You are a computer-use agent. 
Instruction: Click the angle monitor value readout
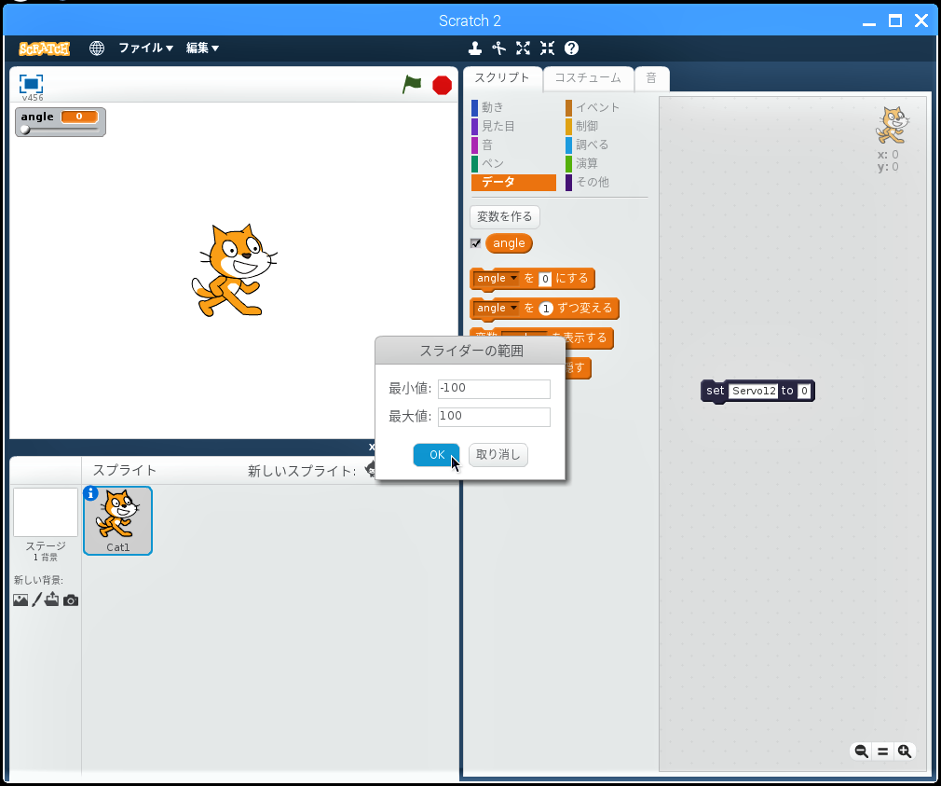[79, 117]
